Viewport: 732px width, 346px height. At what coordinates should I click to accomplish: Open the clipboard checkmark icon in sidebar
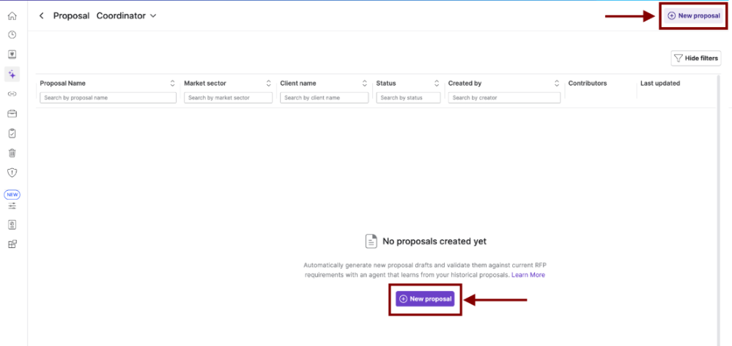pos(12,133)
